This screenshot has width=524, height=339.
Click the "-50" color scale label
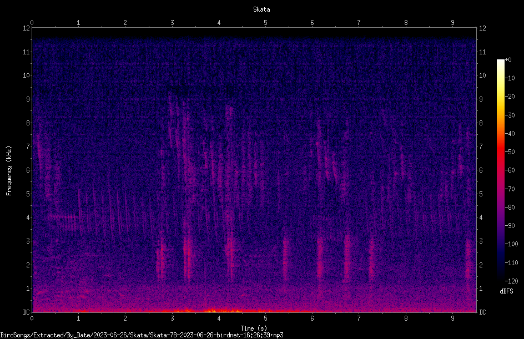510,152
